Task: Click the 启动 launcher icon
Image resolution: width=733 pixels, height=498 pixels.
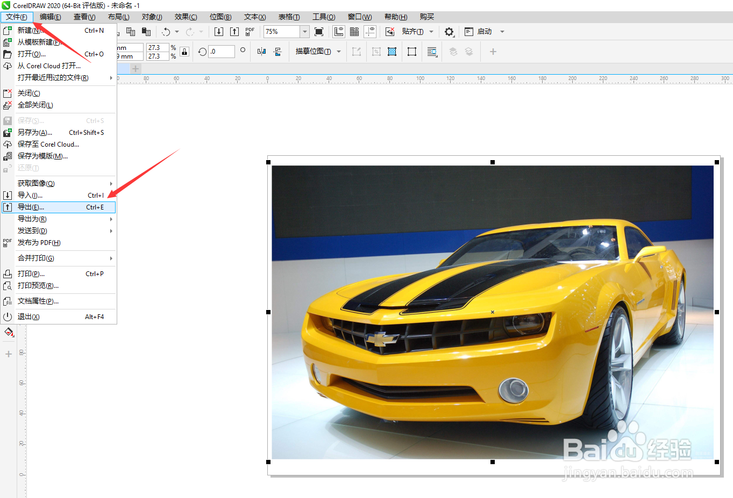Action: 469,32
